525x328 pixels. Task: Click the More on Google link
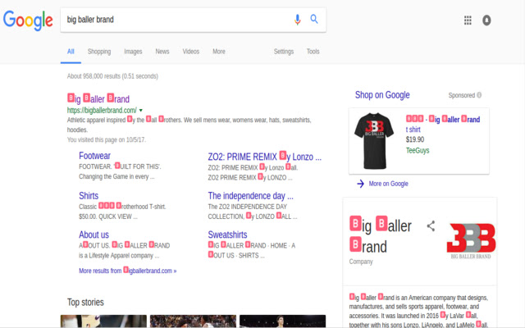point(388,184)
